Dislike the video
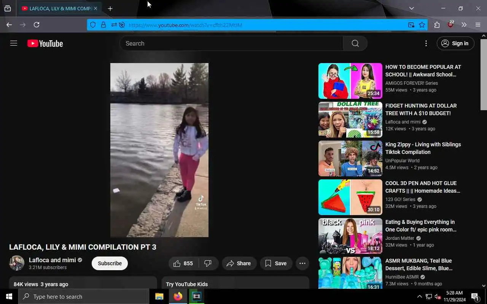487x304 pixels. 208,263
